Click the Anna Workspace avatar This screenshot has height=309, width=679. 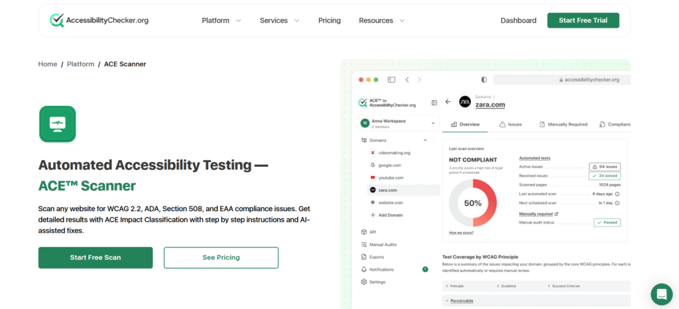pyautogui.click(x=365, y=124)
